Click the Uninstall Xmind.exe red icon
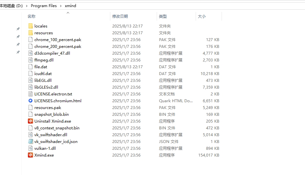305x175 pixels. pos(30,121)
